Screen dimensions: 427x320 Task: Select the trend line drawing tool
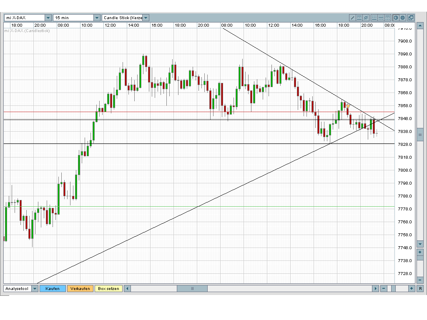[352, 17]
